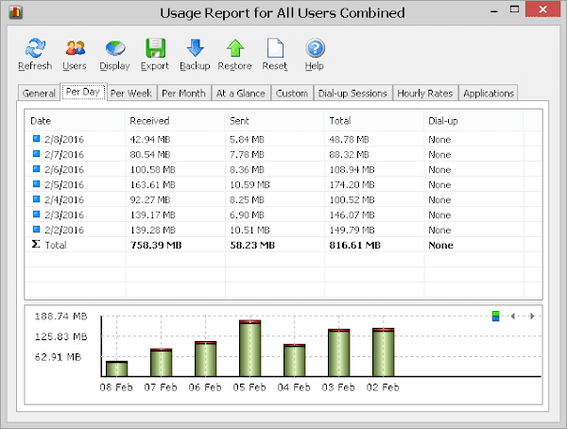Switch to the Per Week tab

131,93
